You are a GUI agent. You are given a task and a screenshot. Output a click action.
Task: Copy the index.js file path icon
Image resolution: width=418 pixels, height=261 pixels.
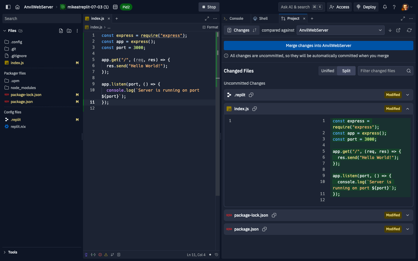pos(255,109)
